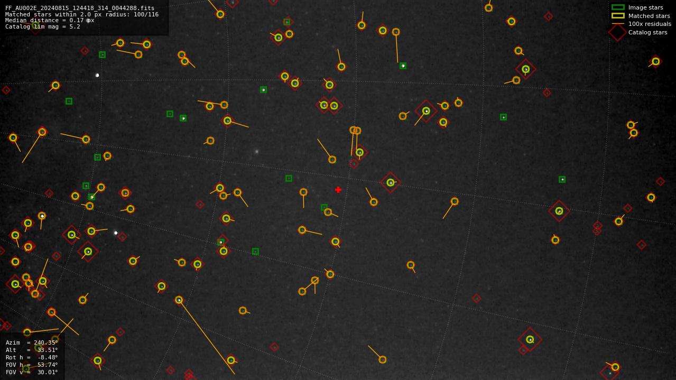676x380 pixels.
Task: Click the 'Catalog lim mag = 5.2' line
Action: [x=43, y=26]
